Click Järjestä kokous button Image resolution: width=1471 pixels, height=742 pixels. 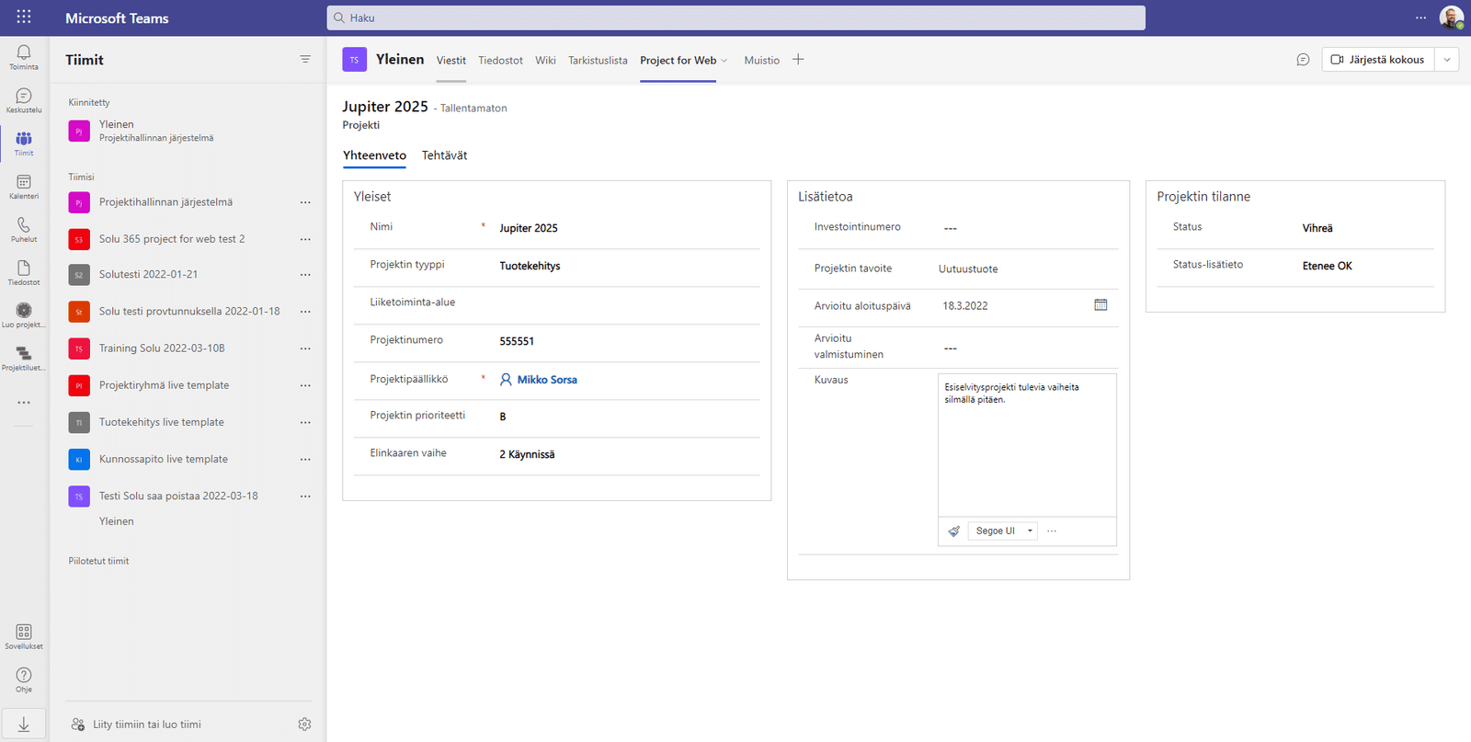pos(1377,60)
